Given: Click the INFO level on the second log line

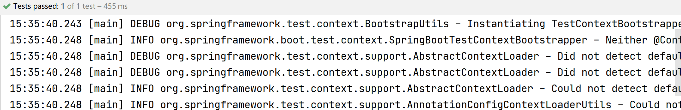Looking at the screenshot, I should pos(142,40).
